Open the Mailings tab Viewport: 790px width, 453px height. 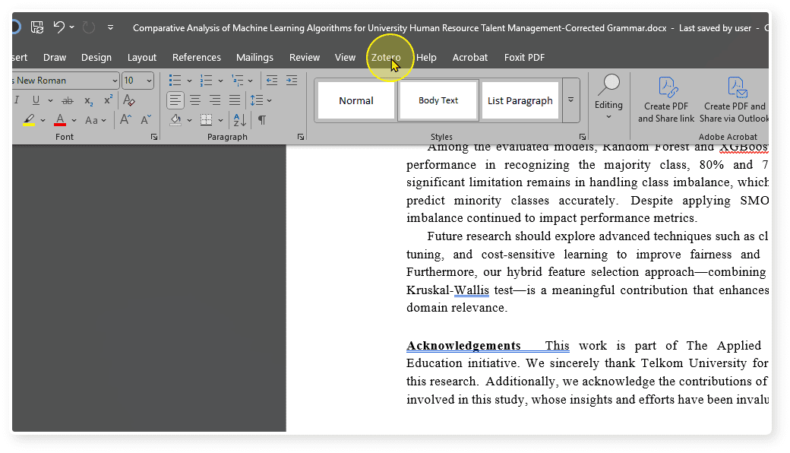[x=254, y=58]
